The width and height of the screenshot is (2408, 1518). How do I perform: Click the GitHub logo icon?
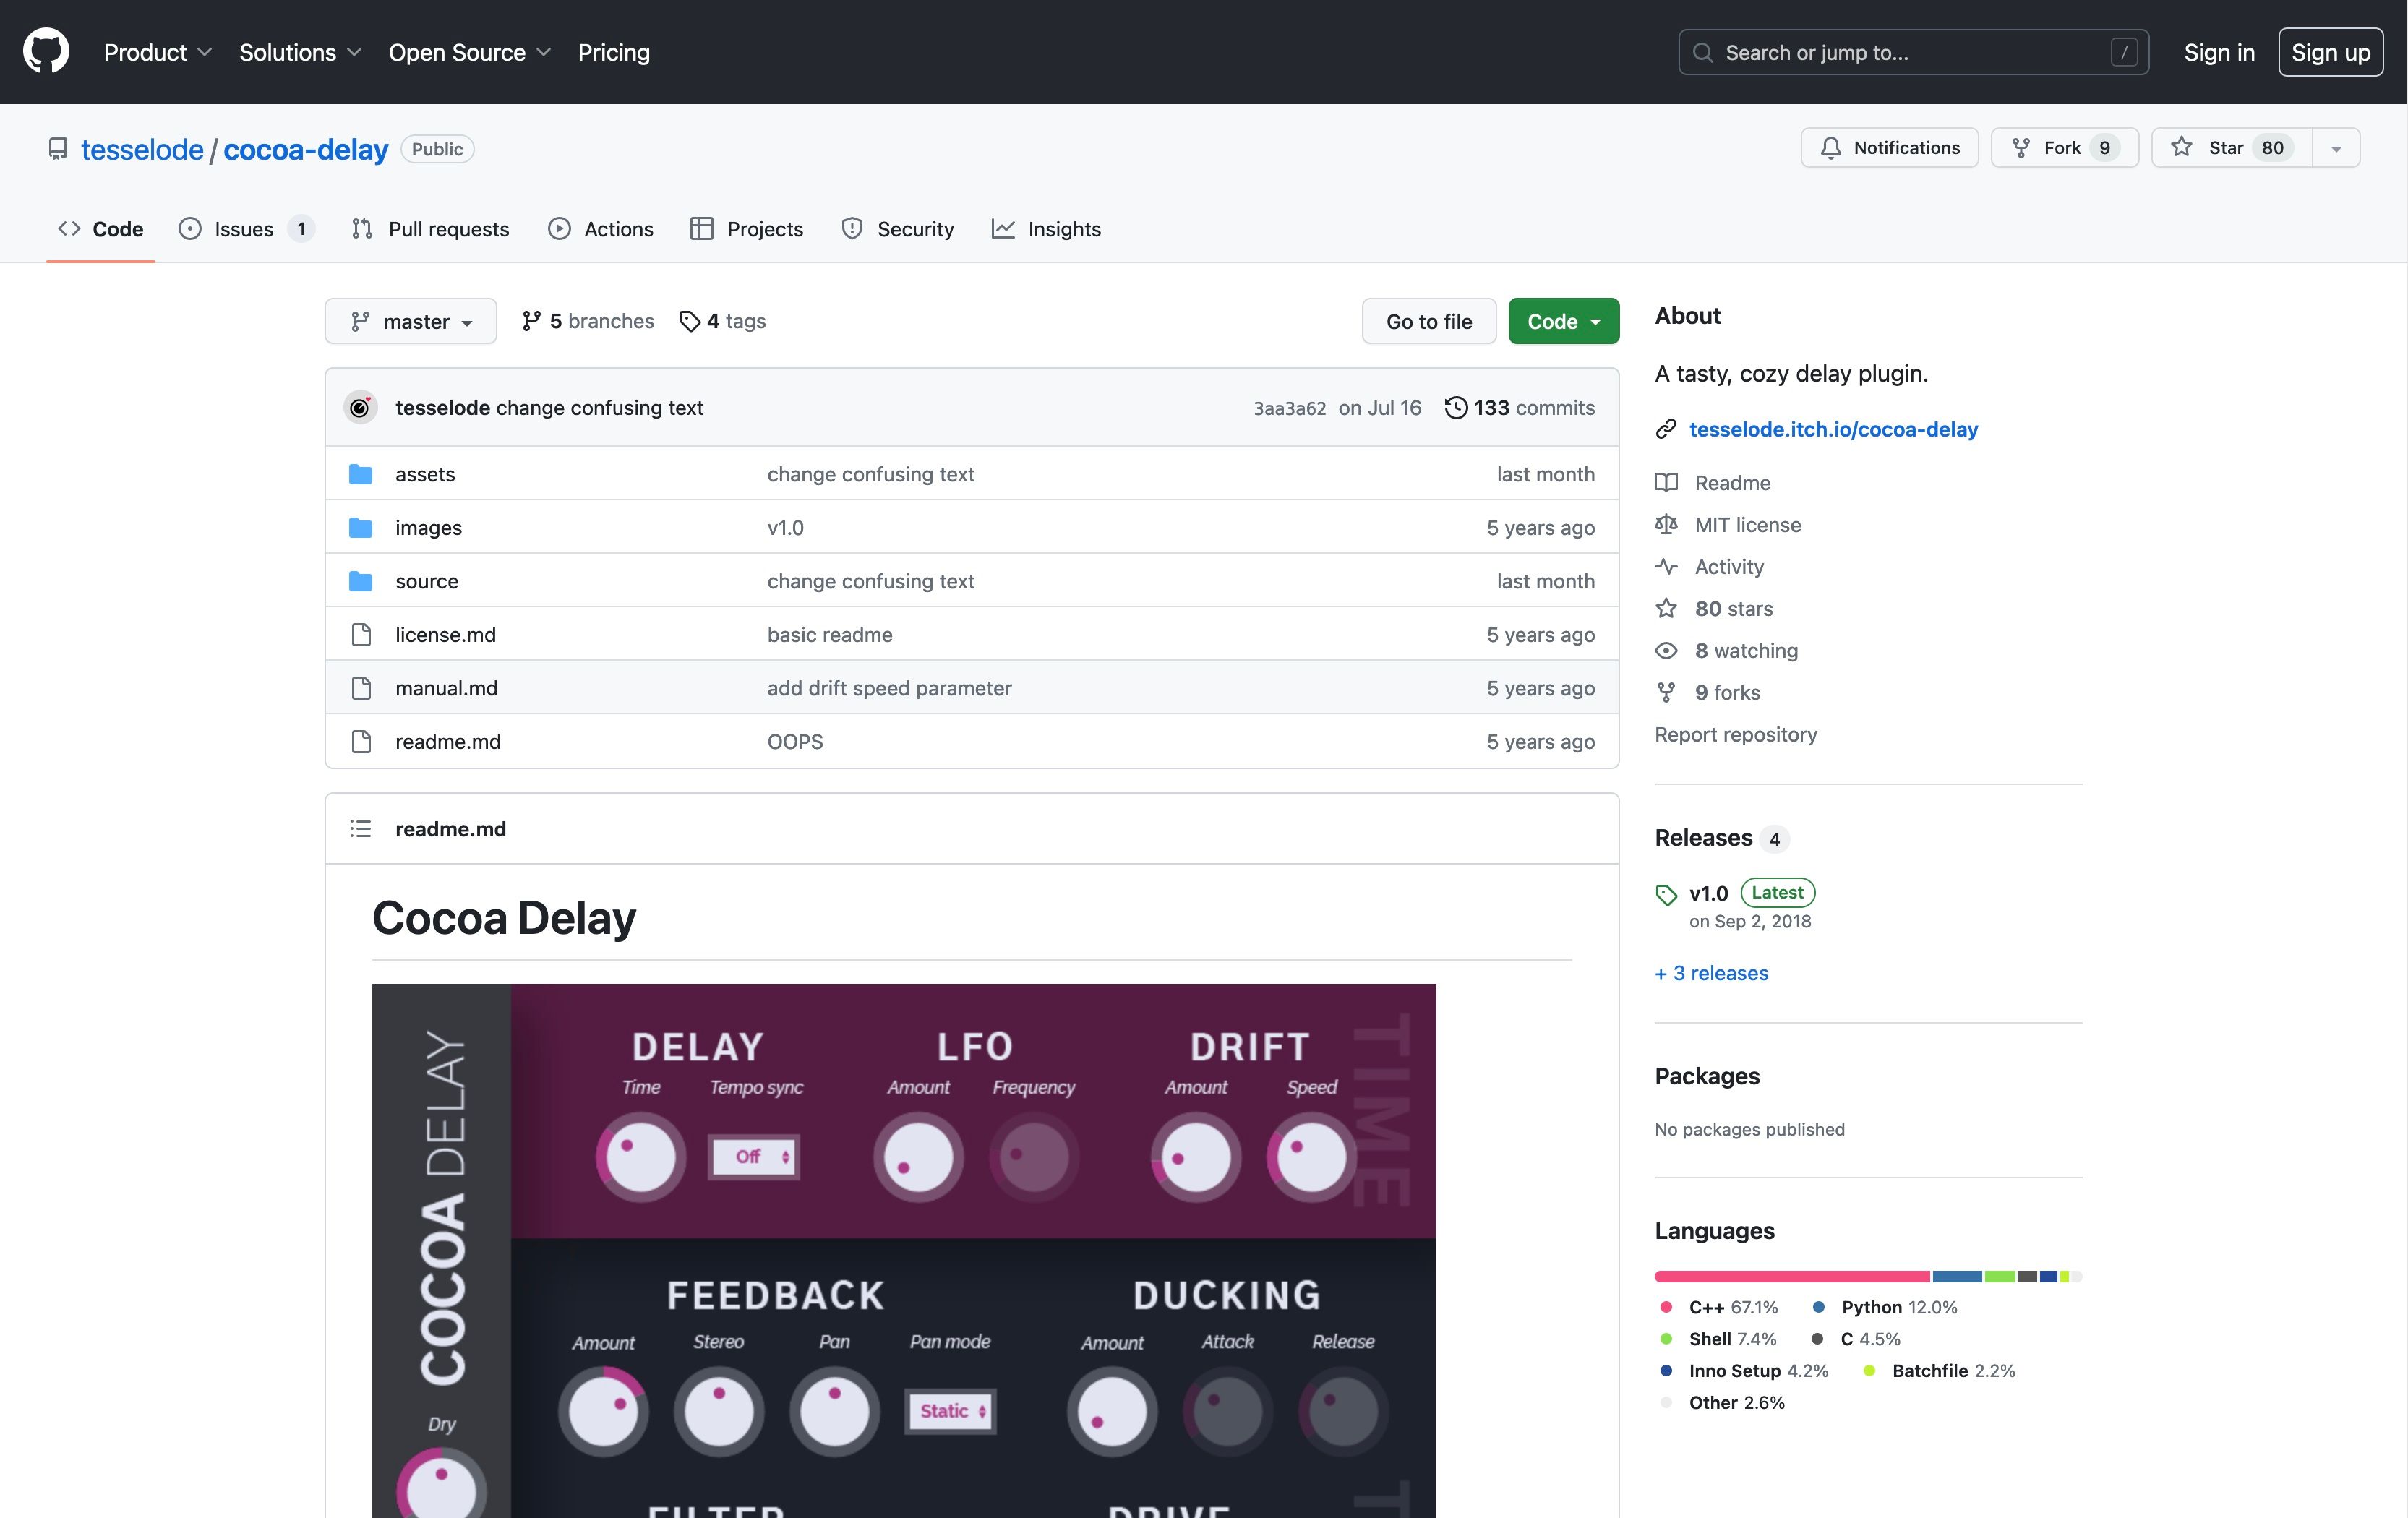[x=45, y=51]
